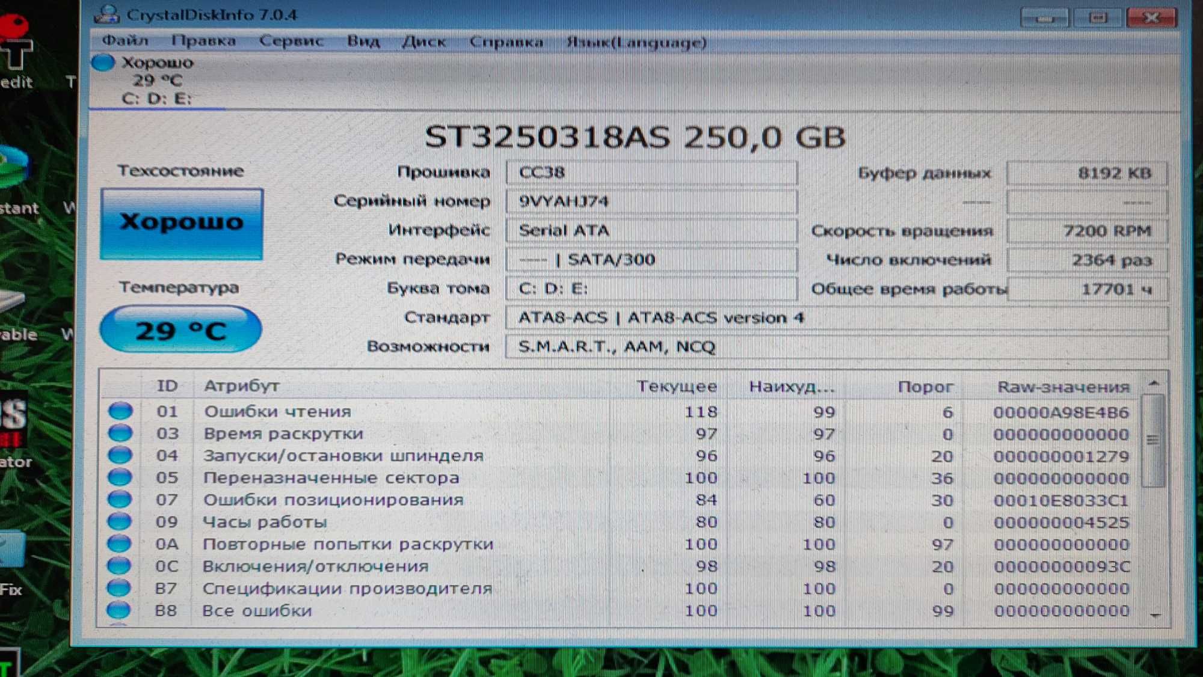1203x677 pixels.
Task: Click the attribute list scroll up arrow
Action: tap(1154, 383)
